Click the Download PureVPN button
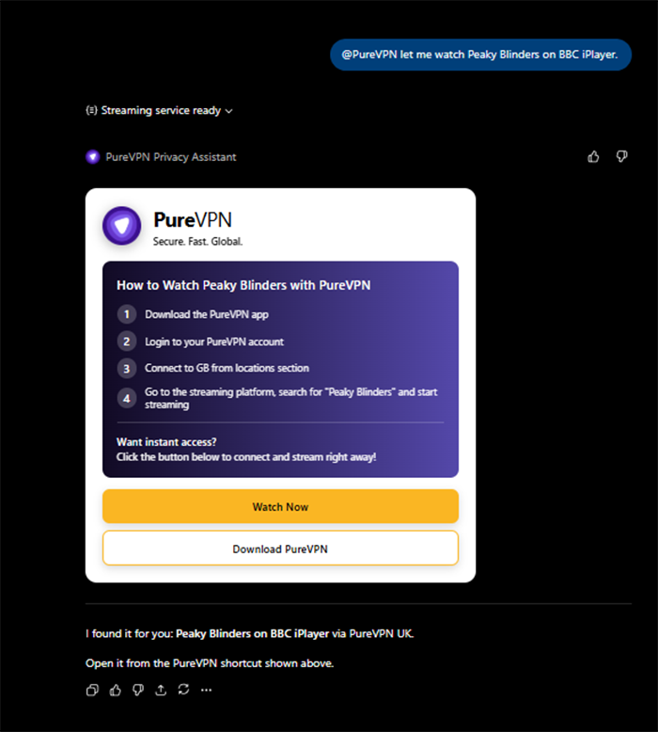Screen dimensions: 658x732 pos(280,549)
